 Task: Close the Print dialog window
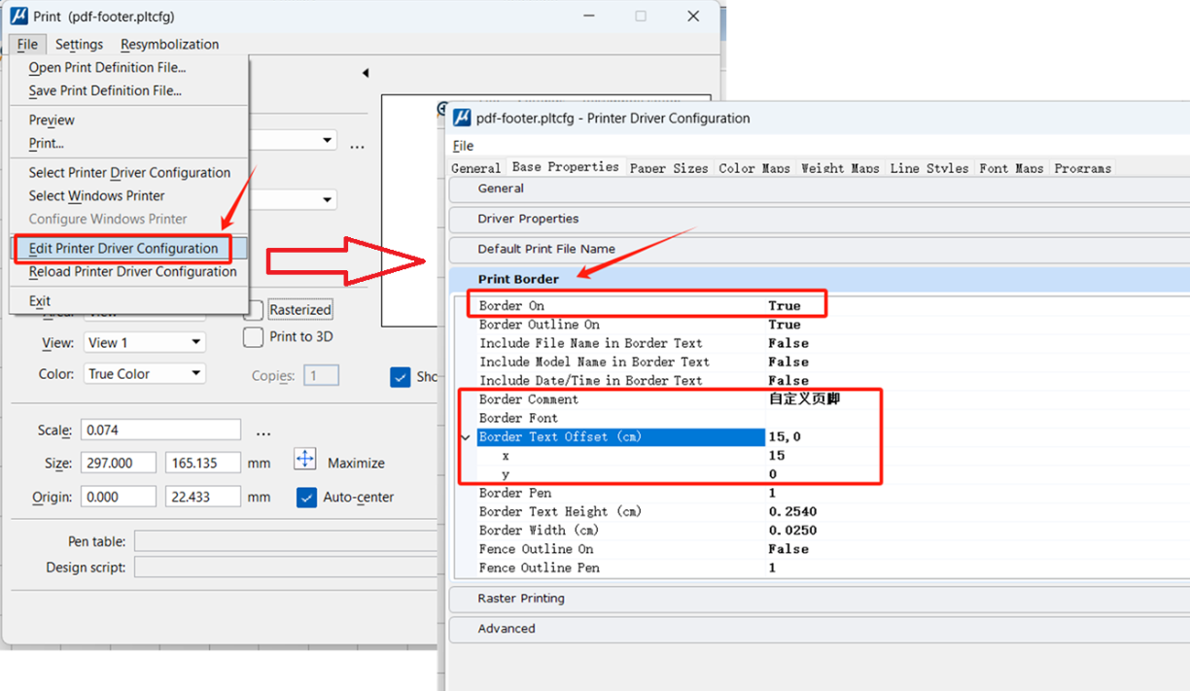coord(692,17)
